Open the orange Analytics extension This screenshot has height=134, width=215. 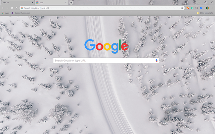click(187, 8)
